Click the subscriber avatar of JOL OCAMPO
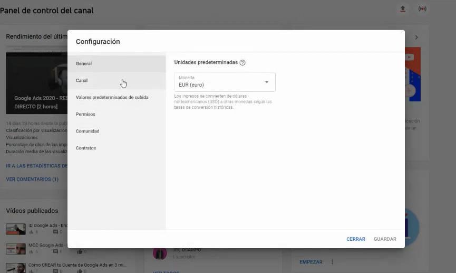The height and width of the screenshot is (273, 456). [x=160, y=253]
